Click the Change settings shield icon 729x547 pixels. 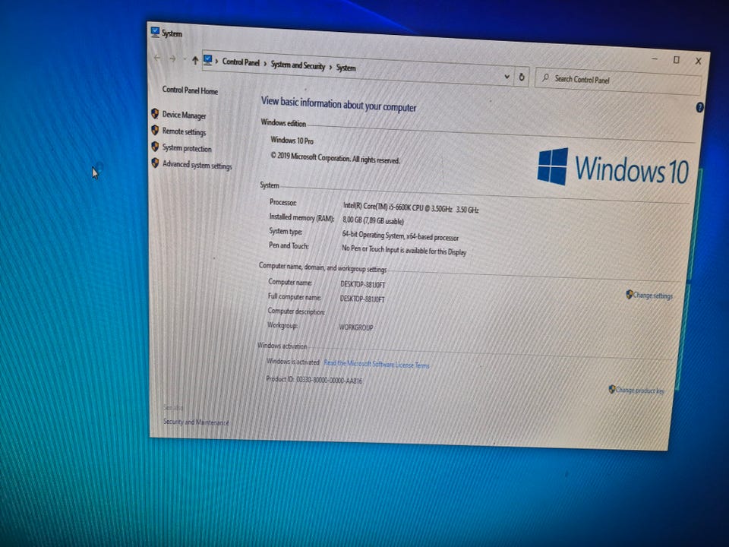coord(629,294)
